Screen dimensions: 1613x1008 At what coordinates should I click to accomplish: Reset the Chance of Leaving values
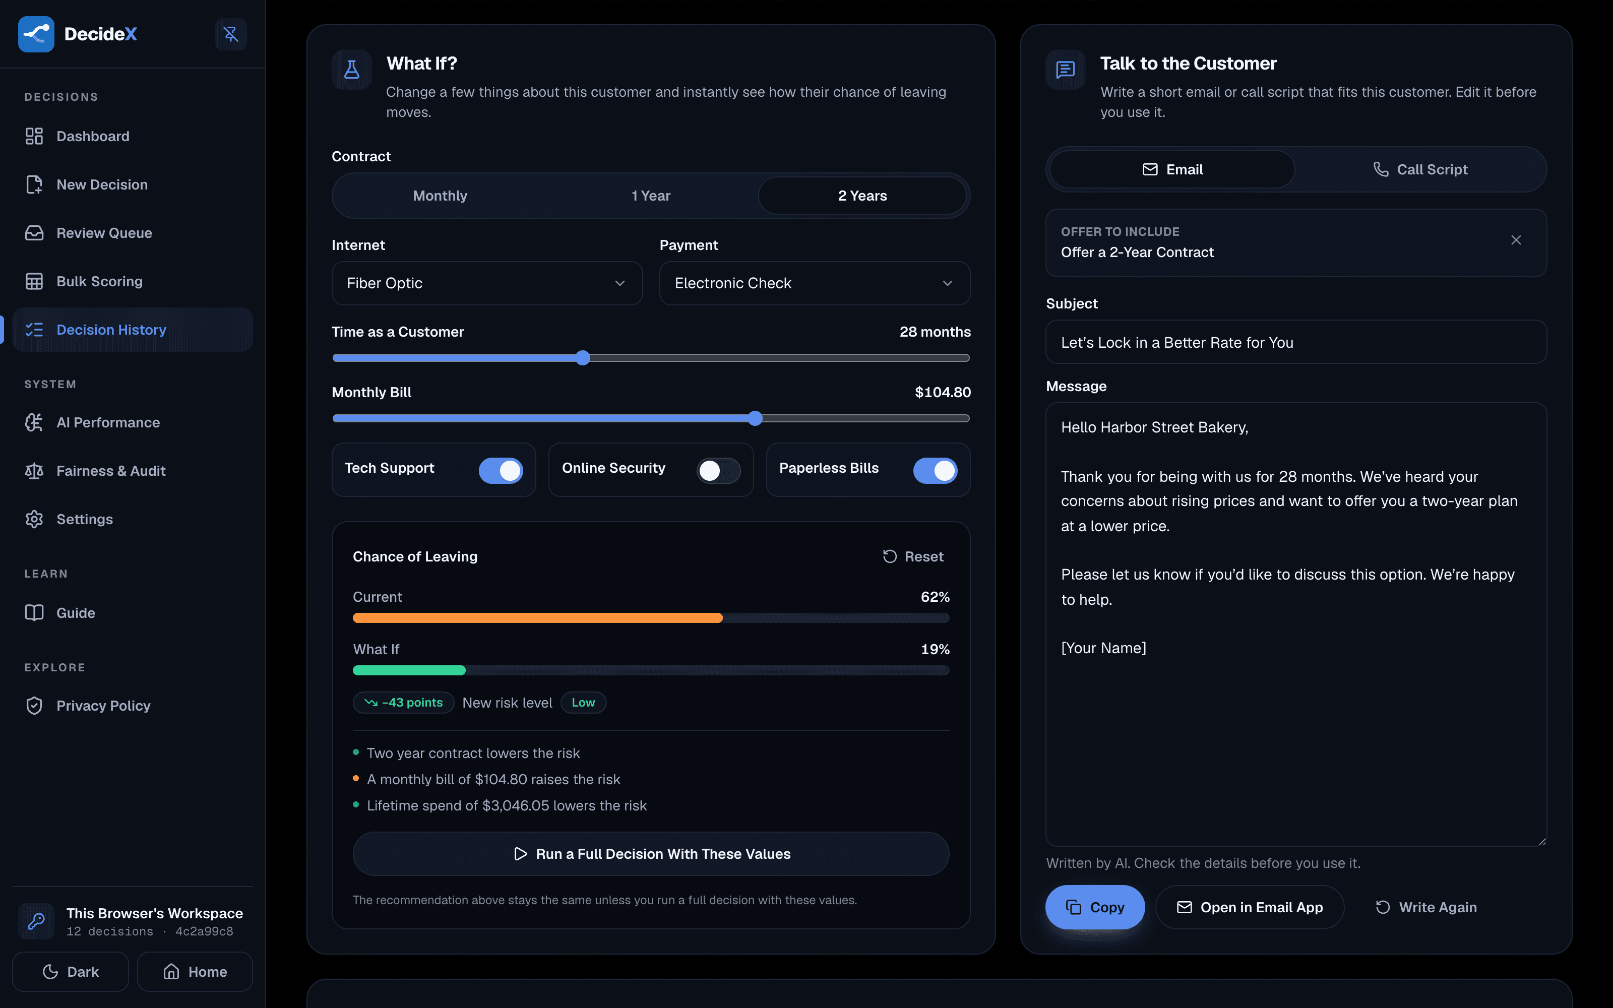coord(912,556)
